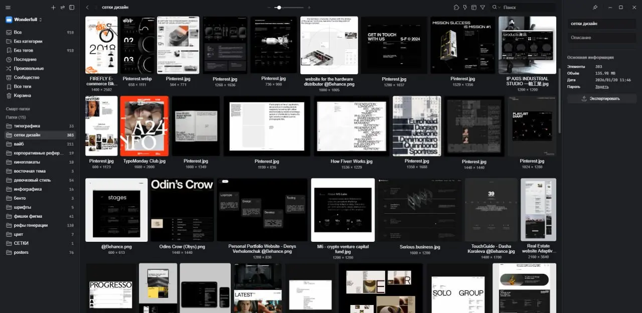Open the типографика folder
642x313 pixels.
tap(40, 126)
